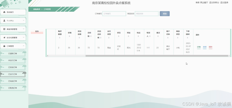Screen dimensions: 232x108
Task: Open the 已支付订单 submenu
Action: point(13,74)
